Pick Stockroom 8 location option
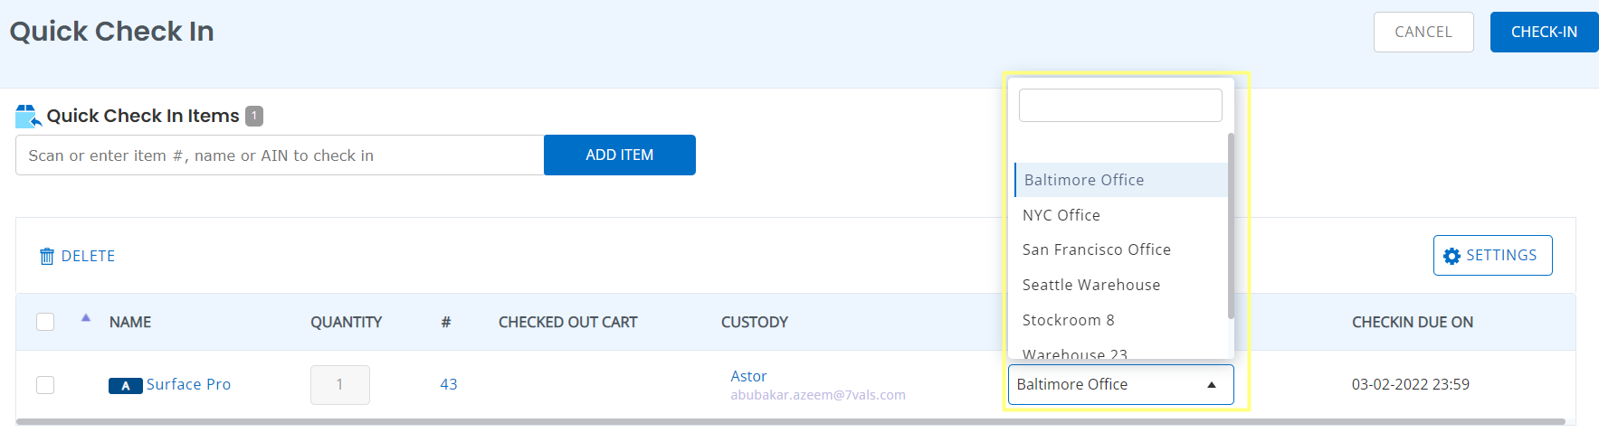The image size is (1599, 442). (x=1068, y=320)
